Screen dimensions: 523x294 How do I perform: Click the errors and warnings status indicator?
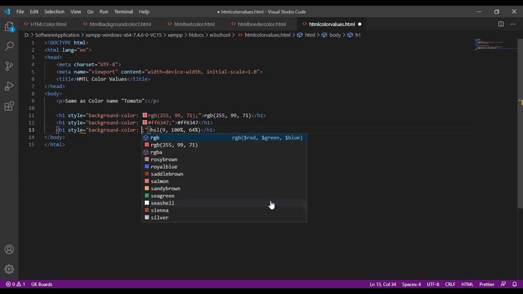click(16, 284)
